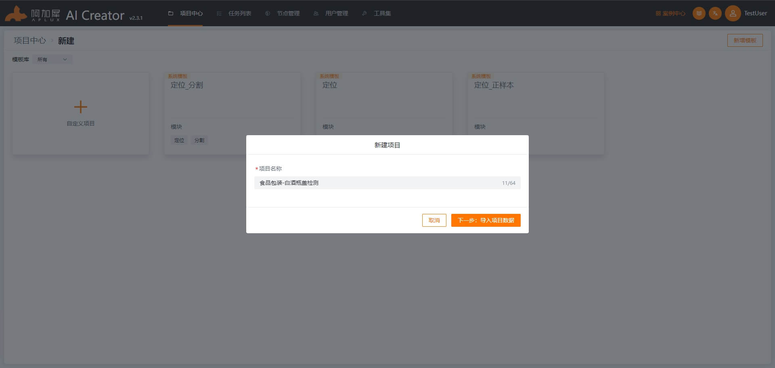
Task: Click the v2.3.1 version label
Action: (136, 18)
